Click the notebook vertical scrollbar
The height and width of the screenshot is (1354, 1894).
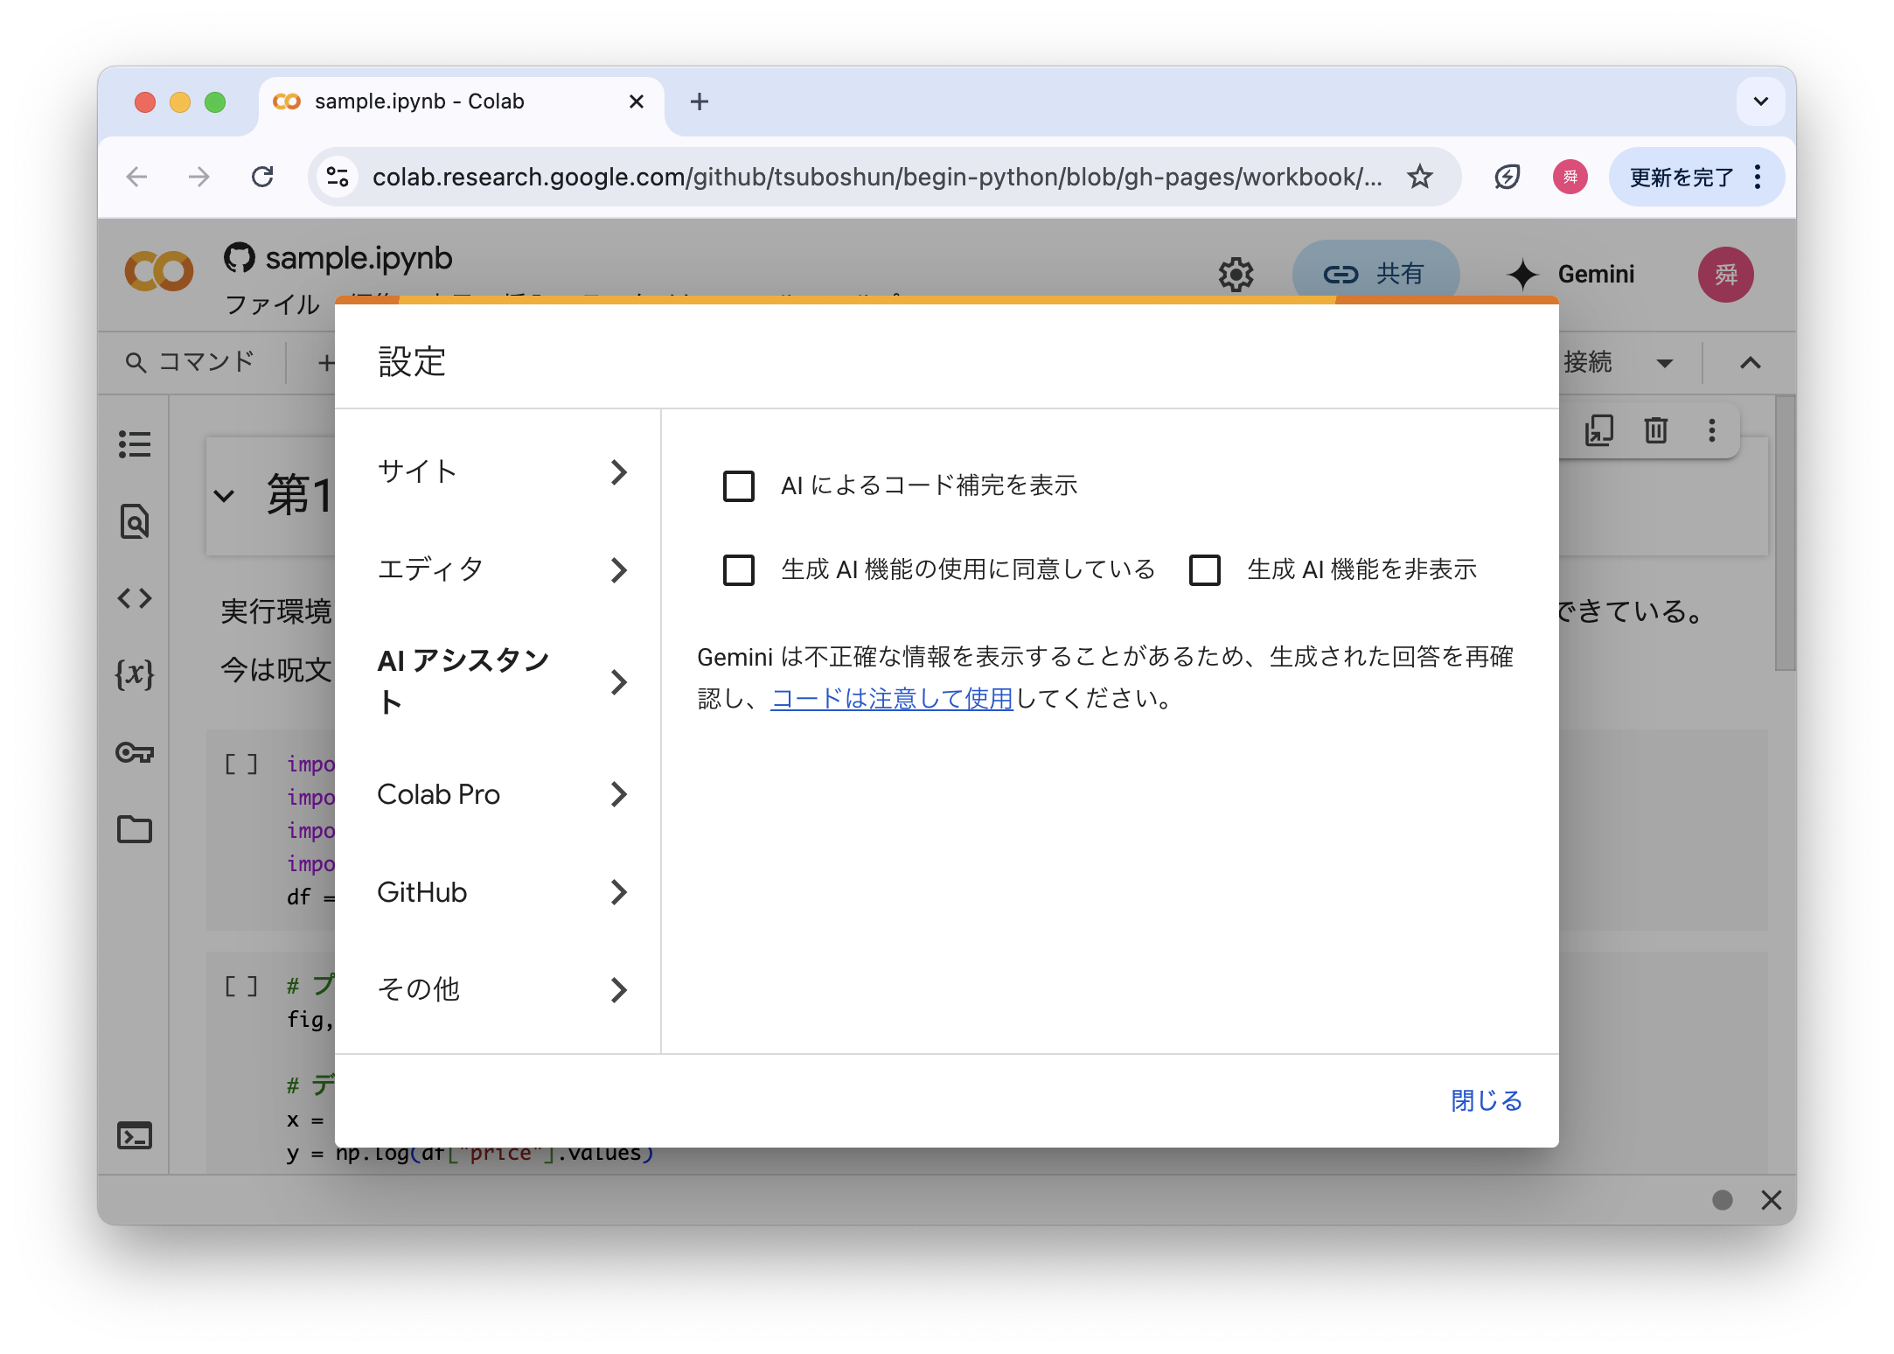click(1785, 534)
